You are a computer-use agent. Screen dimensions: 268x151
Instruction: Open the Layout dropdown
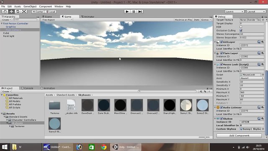[256, 11]
